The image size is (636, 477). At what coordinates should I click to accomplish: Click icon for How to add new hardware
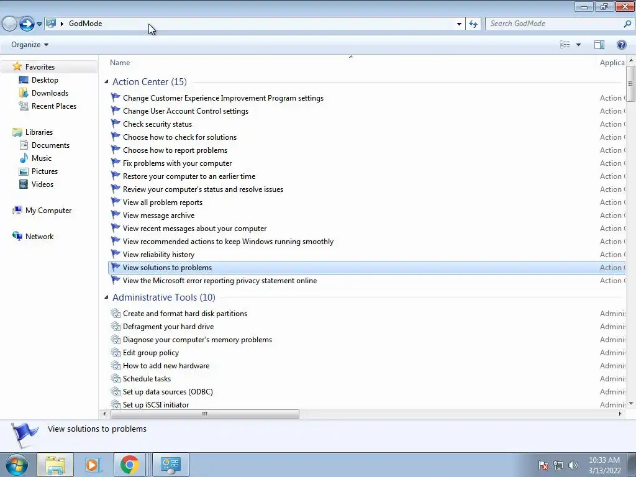click(x=116, y=366)
